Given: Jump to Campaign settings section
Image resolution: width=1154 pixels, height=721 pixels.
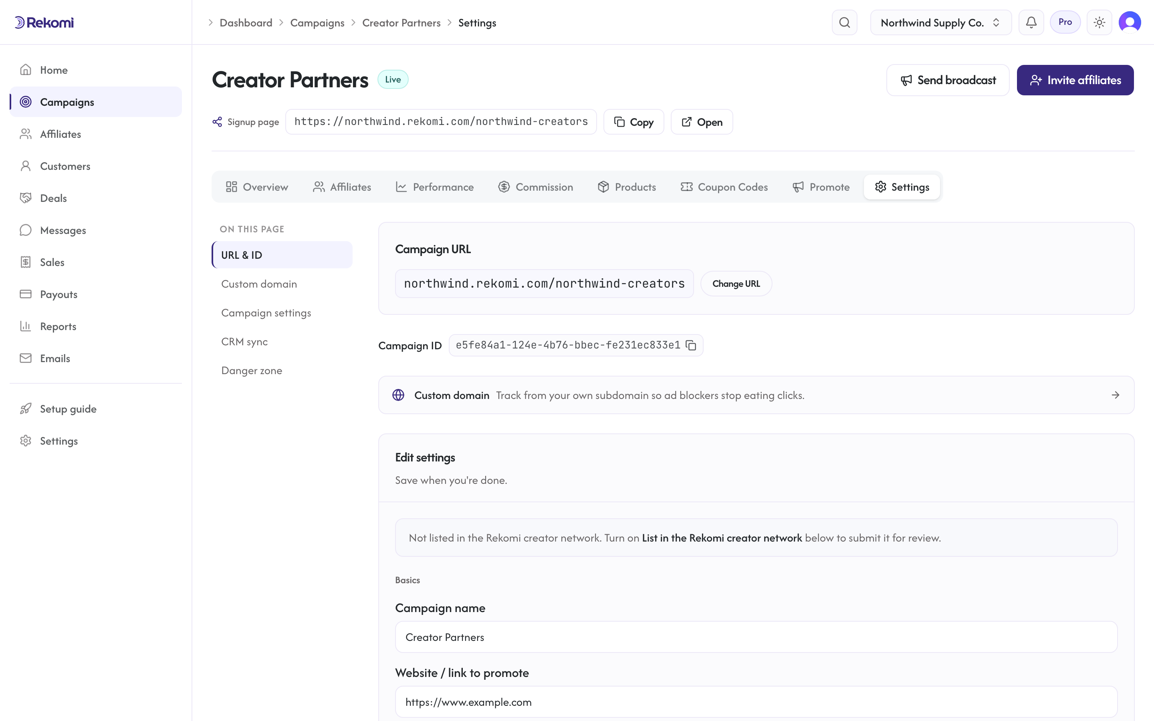Looking at the screenshot, I should point(282,313).
